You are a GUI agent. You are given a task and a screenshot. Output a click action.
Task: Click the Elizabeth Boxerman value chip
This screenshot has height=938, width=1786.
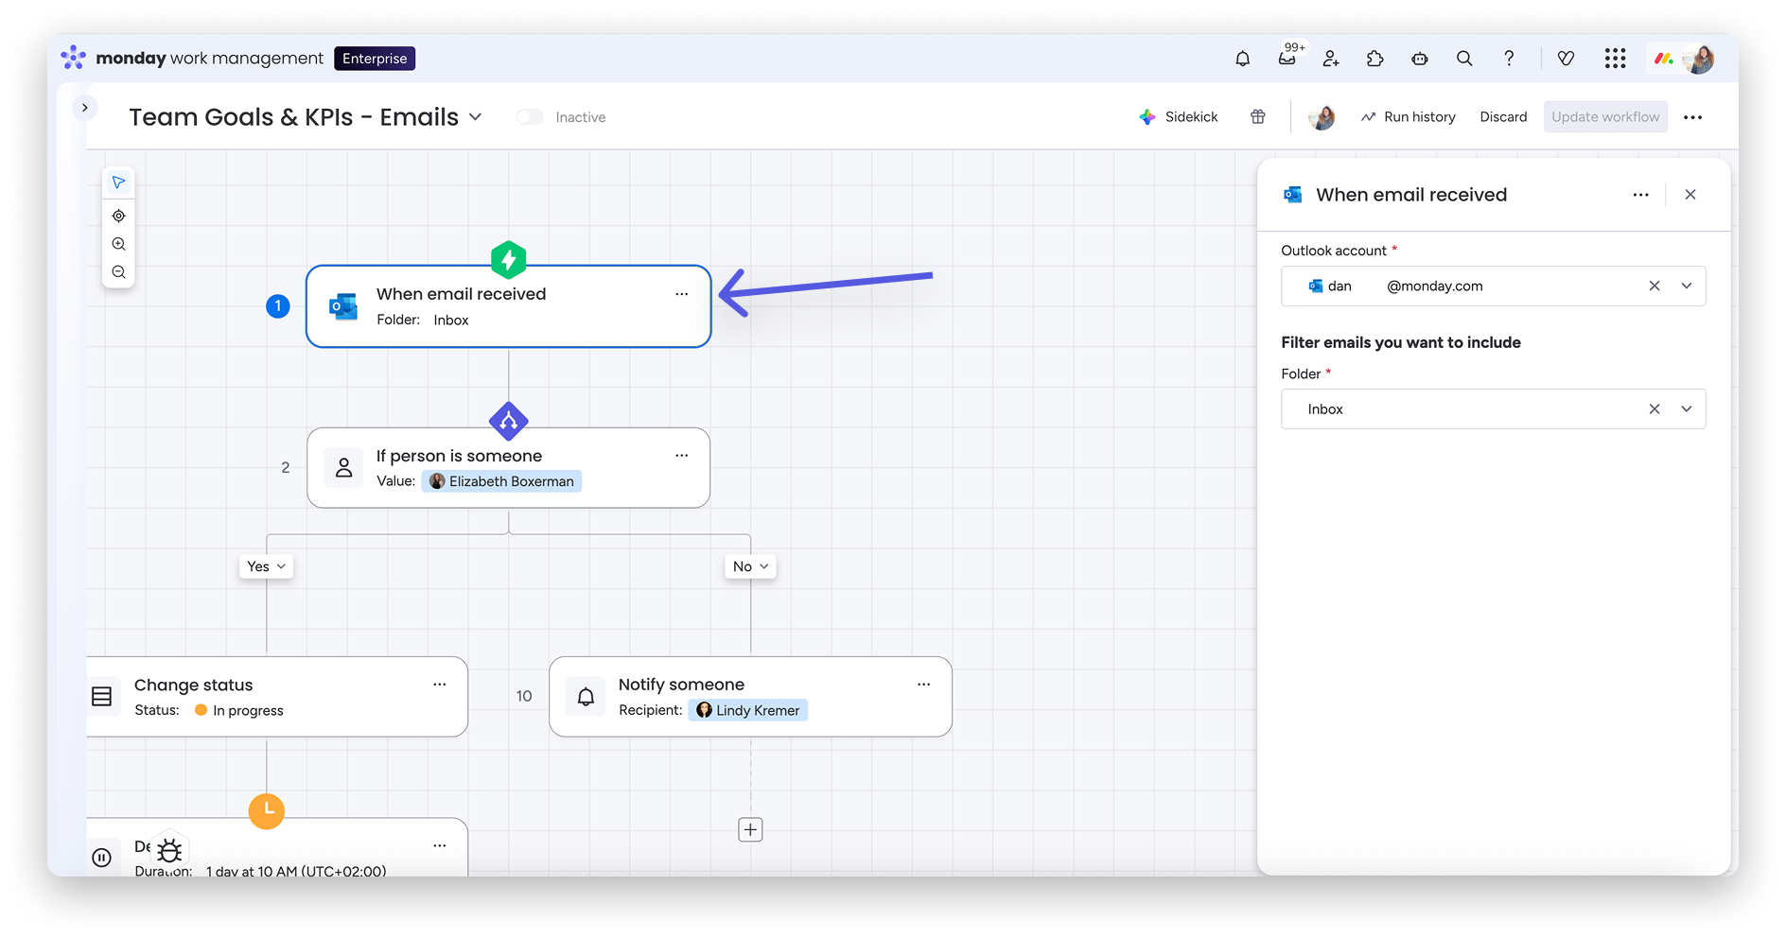pyautogui.click(x=501, y=481)
